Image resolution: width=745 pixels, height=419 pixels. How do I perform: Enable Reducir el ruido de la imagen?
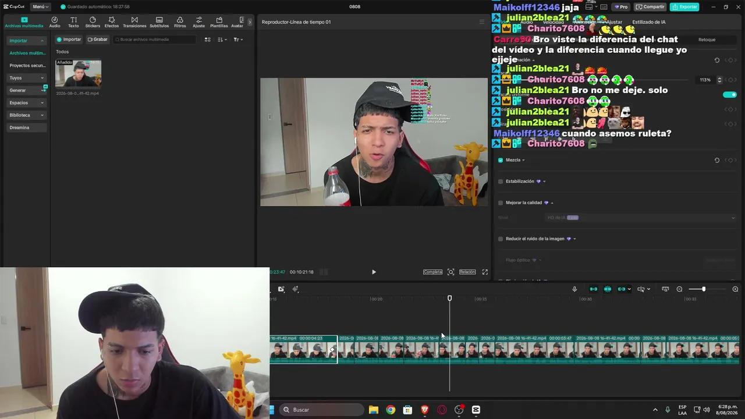(501, 239)
